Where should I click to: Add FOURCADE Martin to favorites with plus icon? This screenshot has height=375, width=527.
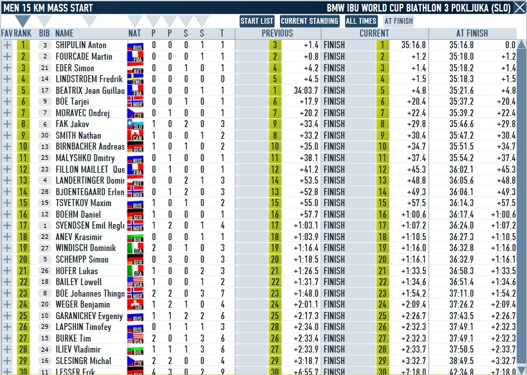pyautogui.click(x=6, y=57)
